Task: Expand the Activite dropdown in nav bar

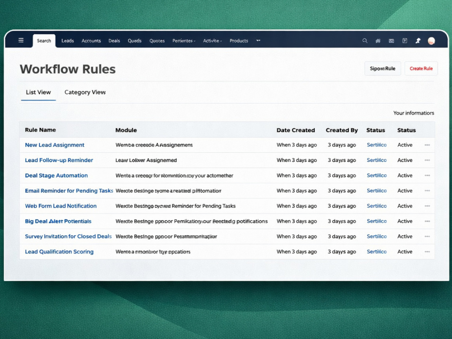Action: click(212, 41)
